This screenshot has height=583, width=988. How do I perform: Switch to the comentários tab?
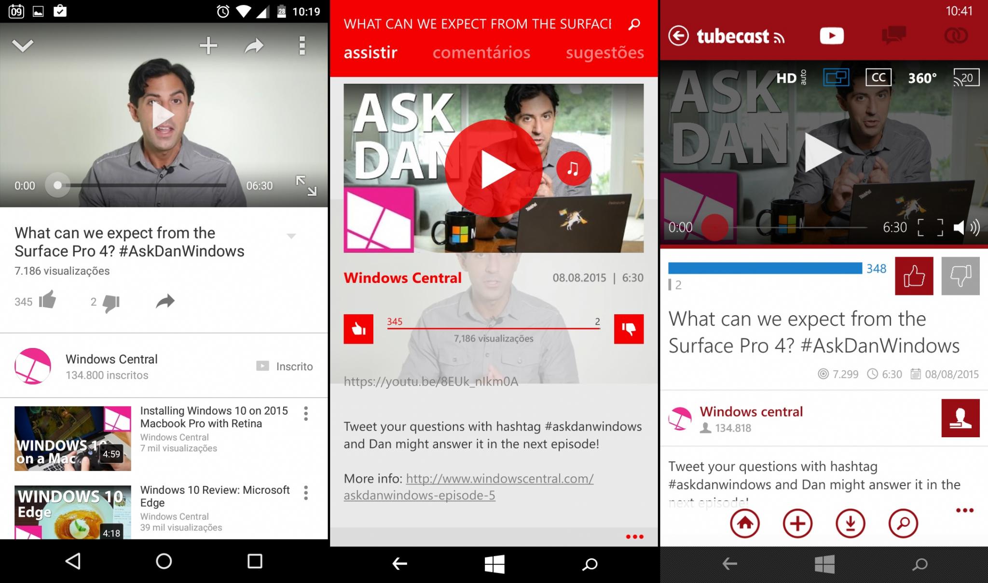click(481, 52)
